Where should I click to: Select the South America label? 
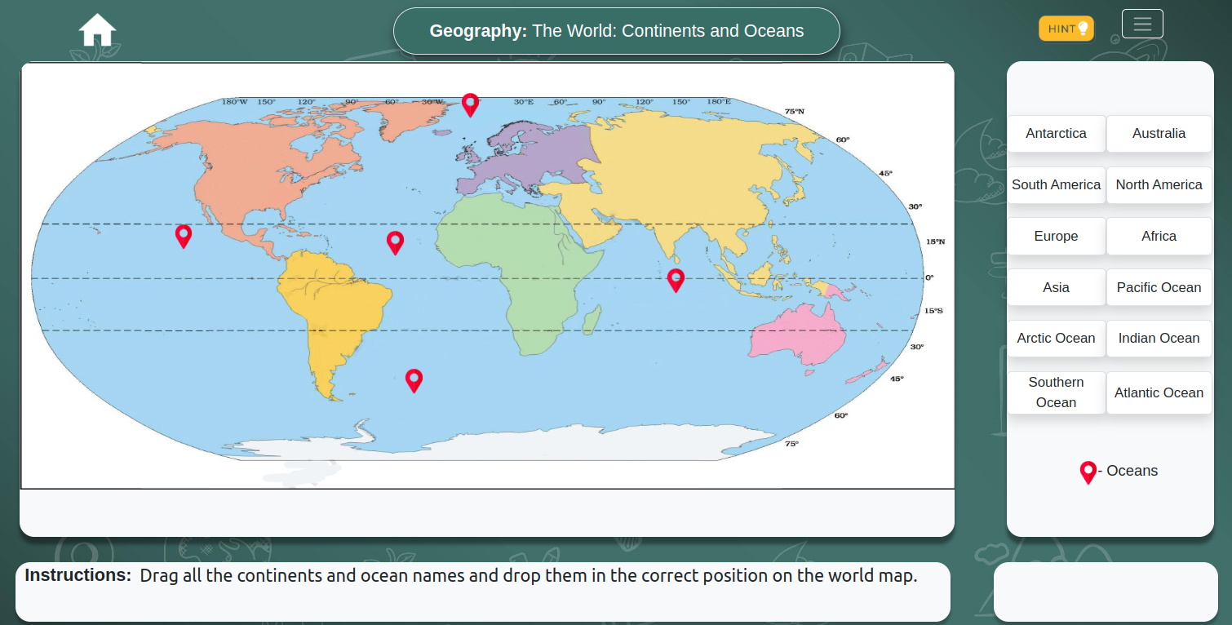(x=1056, y=184)
